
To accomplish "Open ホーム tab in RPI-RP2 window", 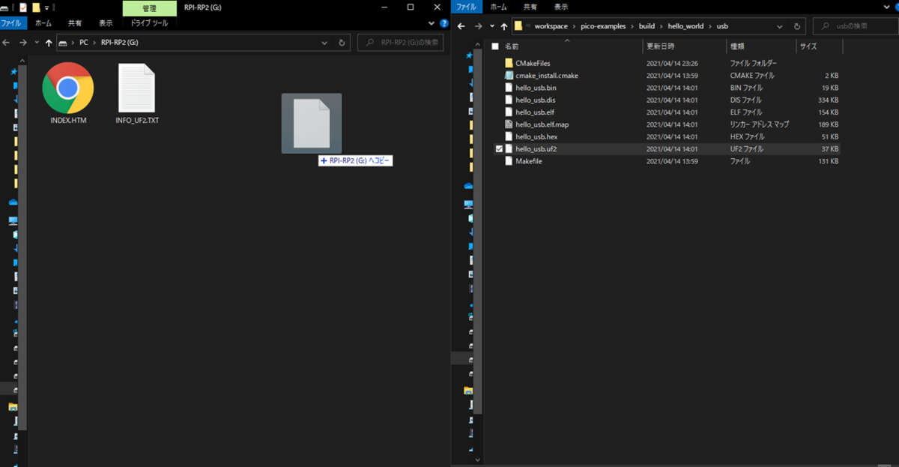I will click(x=43, y=23).
